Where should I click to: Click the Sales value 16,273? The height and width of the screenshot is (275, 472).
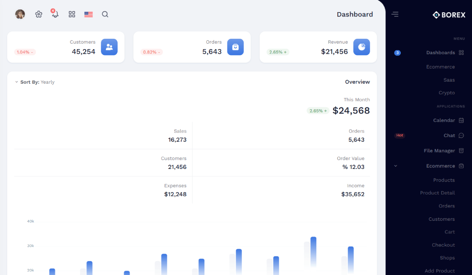point(177,139)
